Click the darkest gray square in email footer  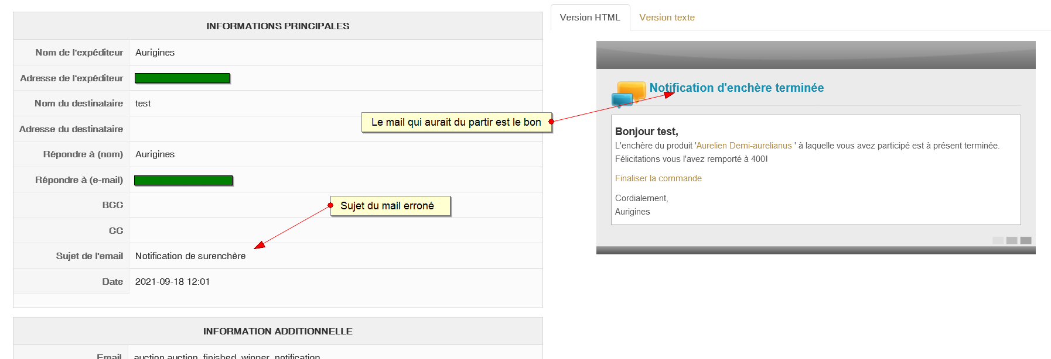tap(1026, 240)
